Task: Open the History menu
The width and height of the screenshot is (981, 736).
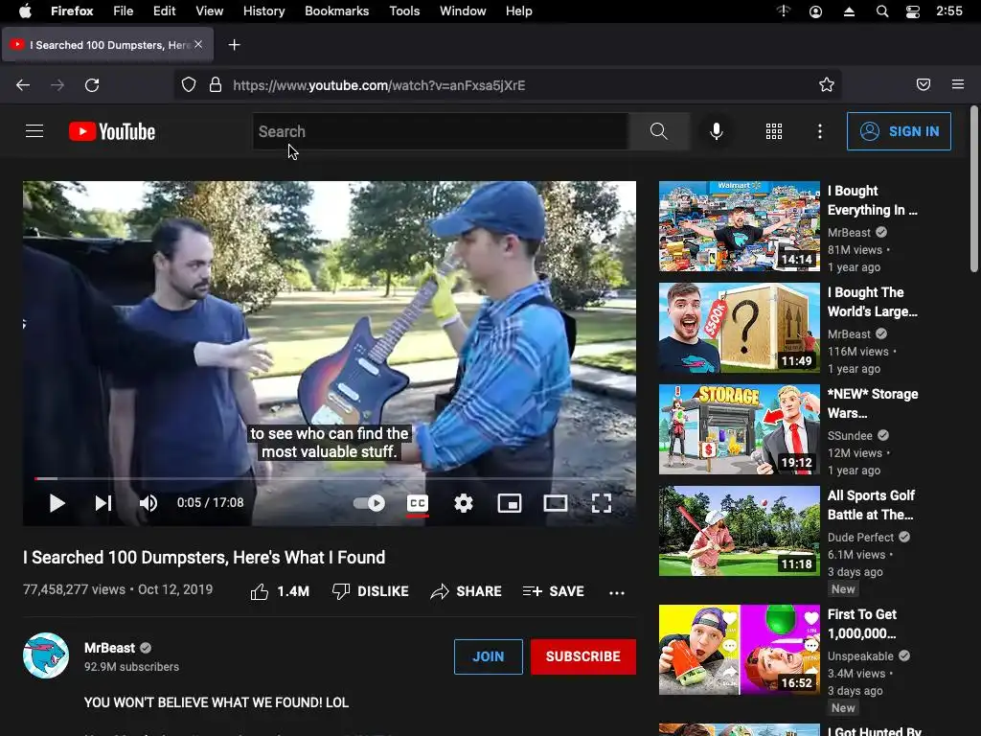Action: tap(263, 11)
